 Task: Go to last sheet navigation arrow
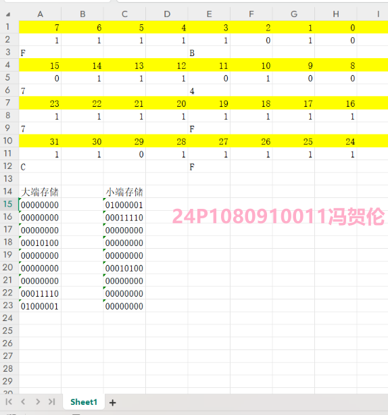[52, 401]
